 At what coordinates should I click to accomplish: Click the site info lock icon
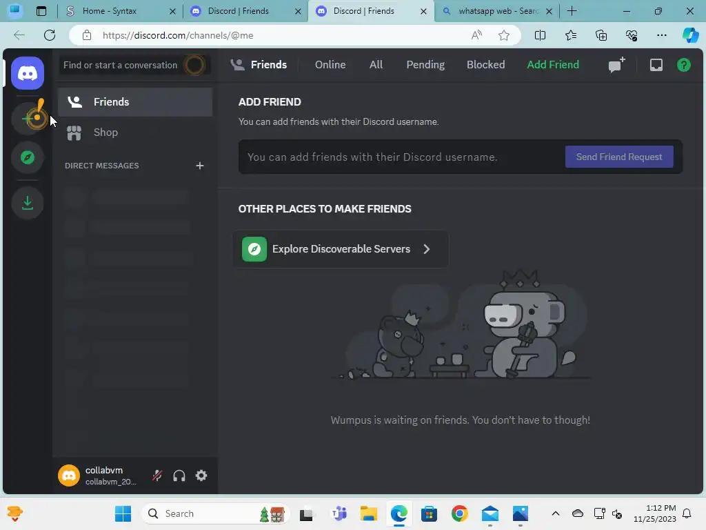(87, 35)
